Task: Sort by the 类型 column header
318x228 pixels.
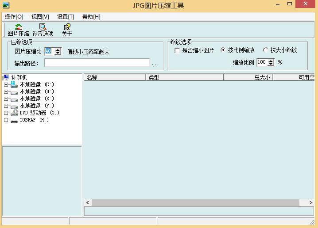Action: (185, 77)
